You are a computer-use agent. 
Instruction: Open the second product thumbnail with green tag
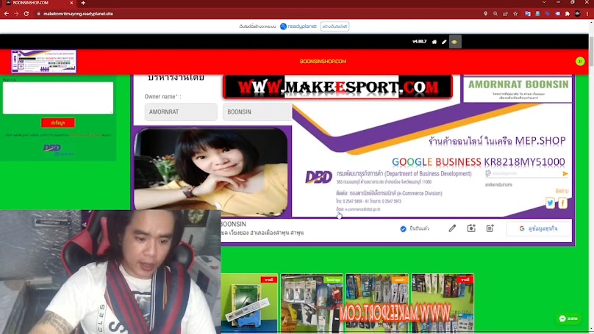[312, 302]
